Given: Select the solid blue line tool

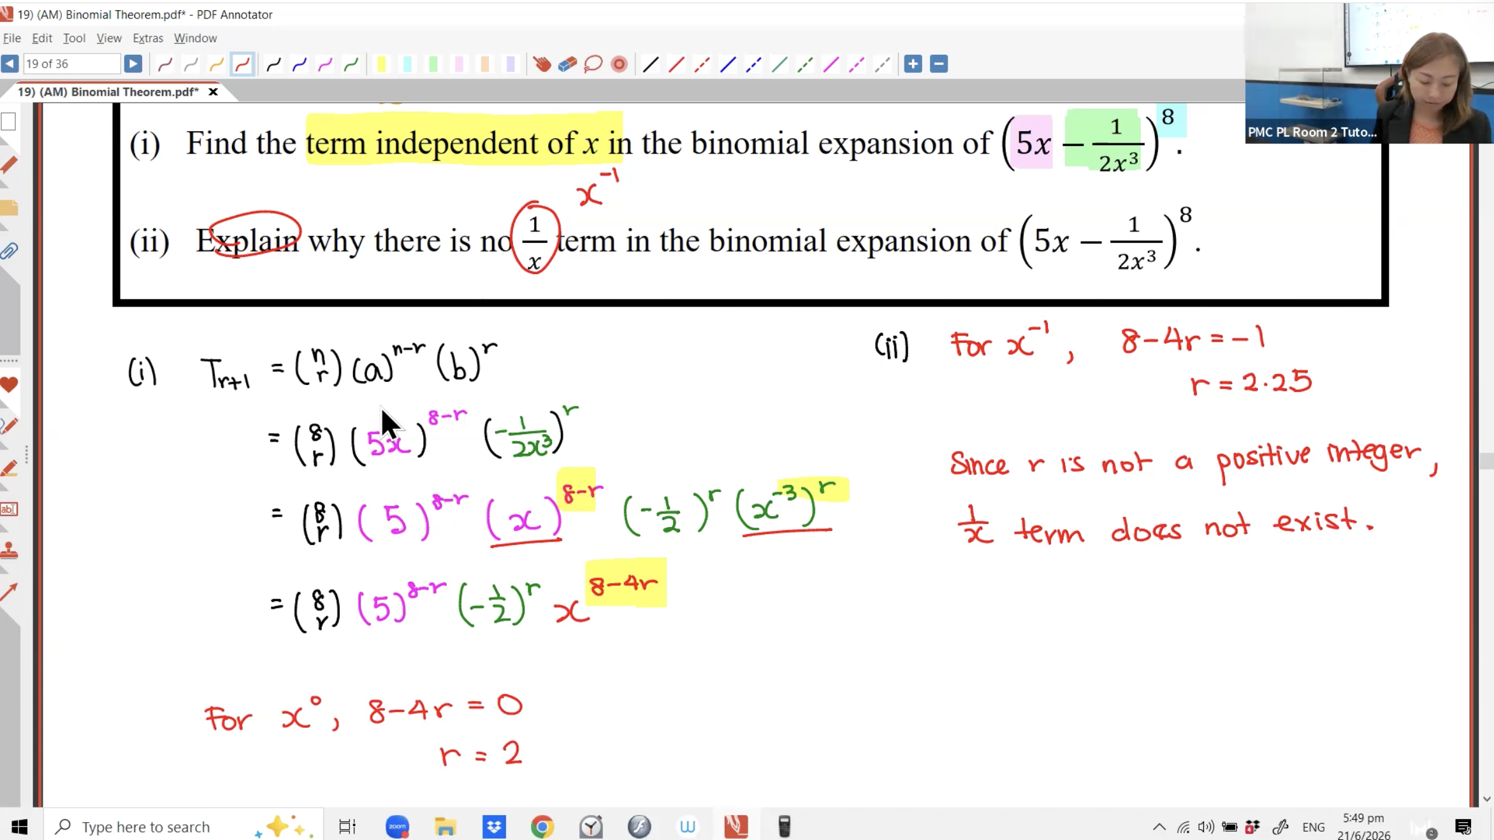Looking at the screenshot, I should click(728, 64).
